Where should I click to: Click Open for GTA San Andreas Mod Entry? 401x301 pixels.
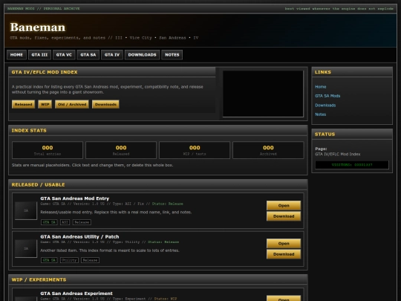284,206
